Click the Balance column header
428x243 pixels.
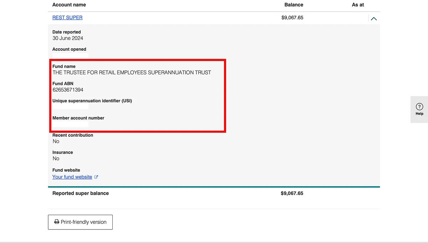tap(294, 5)
